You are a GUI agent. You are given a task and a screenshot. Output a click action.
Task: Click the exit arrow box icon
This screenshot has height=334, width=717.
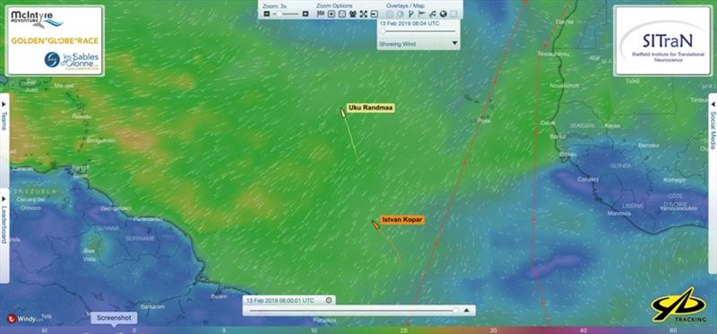point(374,13)
